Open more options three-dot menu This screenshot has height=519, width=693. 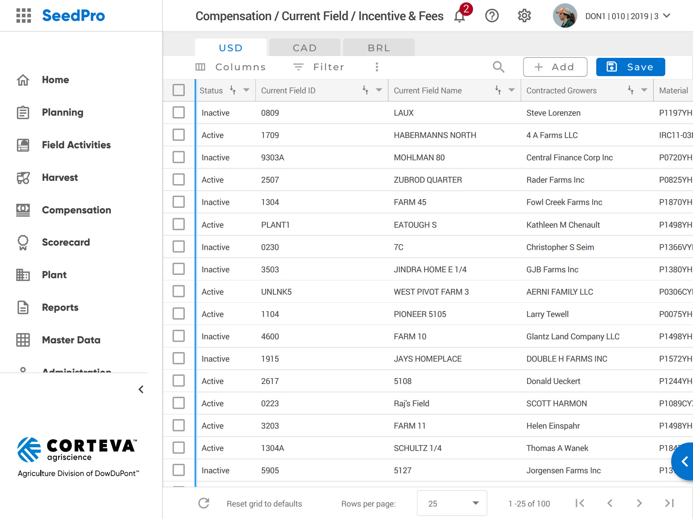coord(377,67)
